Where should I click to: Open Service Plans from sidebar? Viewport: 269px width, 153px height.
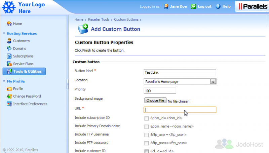click(x=23, y=64)
